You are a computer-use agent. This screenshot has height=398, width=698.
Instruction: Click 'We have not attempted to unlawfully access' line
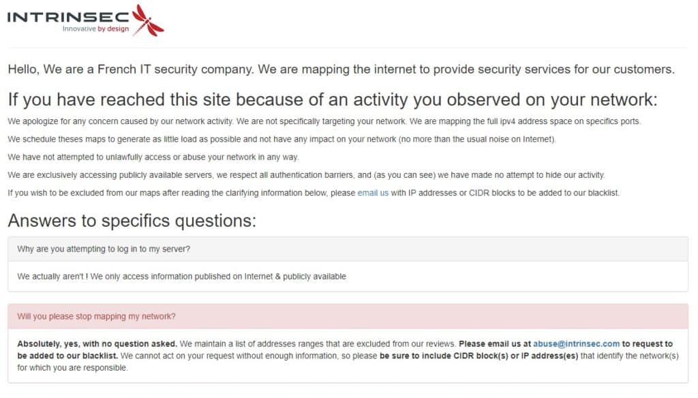(153, 157)
